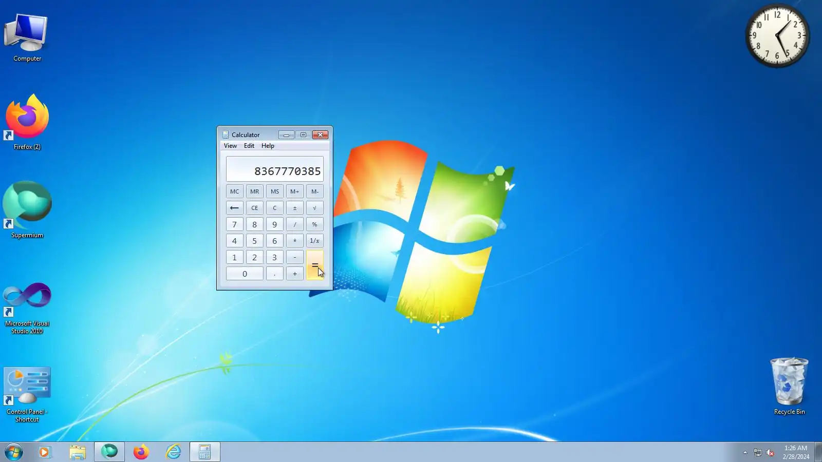The width and height of the screenshot is (822, 462).
Task: Click the analog clock gadget
Action: 777,36
